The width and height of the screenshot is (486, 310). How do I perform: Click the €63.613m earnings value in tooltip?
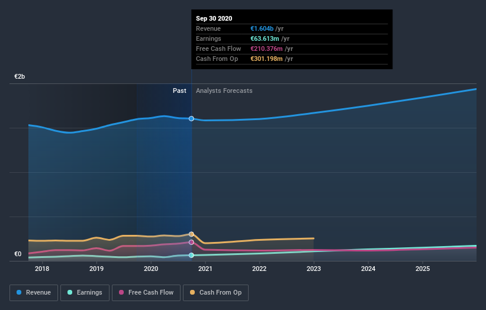tap(265, 38)
